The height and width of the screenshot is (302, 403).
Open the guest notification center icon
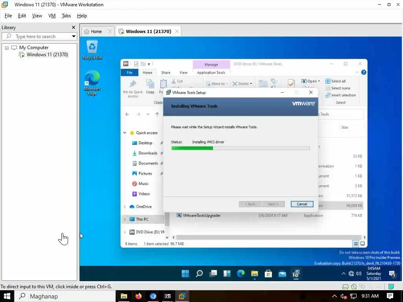coord(392,274)
